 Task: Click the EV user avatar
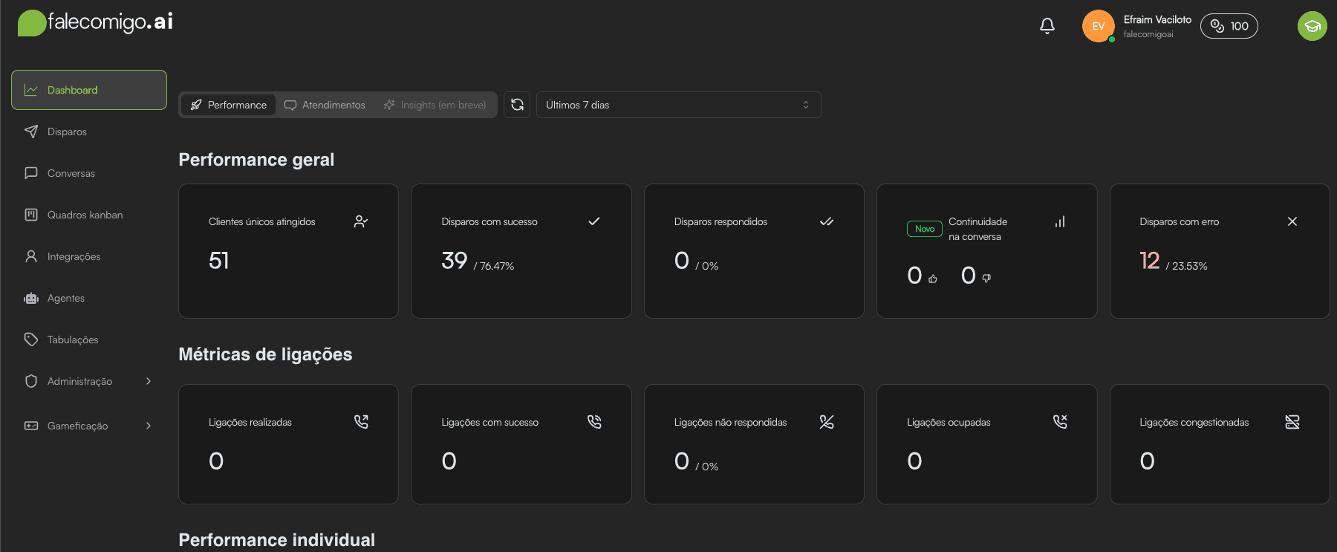point(1098,26)
